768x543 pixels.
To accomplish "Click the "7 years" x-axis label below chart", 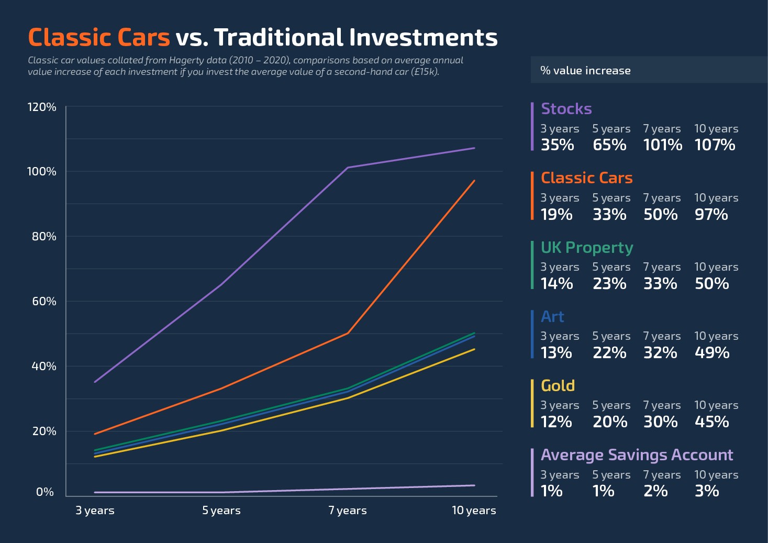I will tap(348, 511).
